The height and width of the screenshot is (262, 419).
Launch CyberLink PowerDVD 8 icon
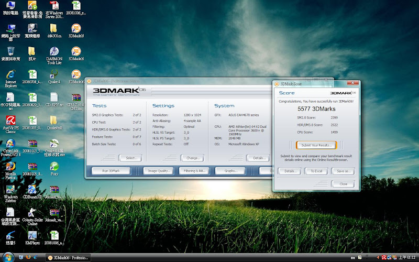coord(10,144)
